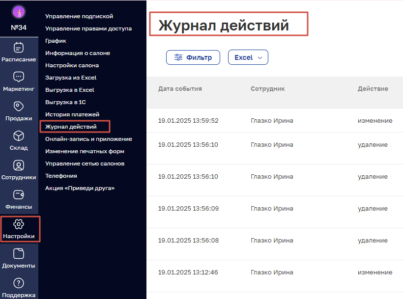Open История платежей
The image size is (403, 299).
tap(72, 114)
